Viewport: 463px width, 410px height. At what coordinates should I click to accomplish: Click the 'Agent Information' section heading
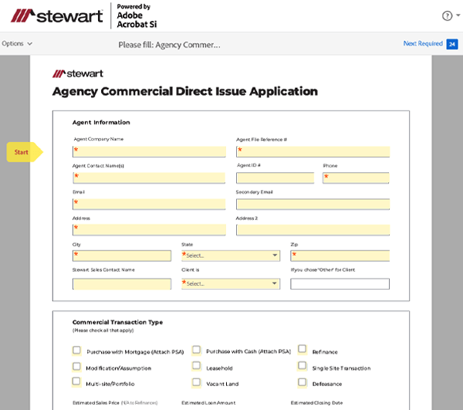[x=101, y=122]
